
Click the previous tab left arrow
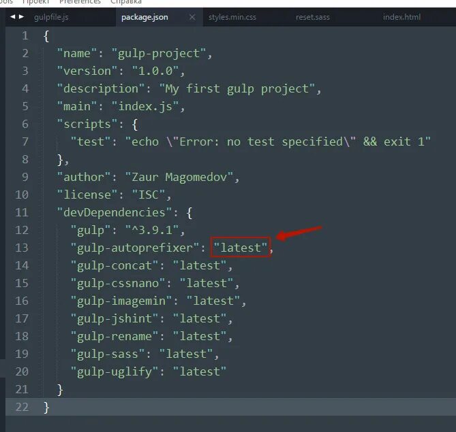coord(12,17)
